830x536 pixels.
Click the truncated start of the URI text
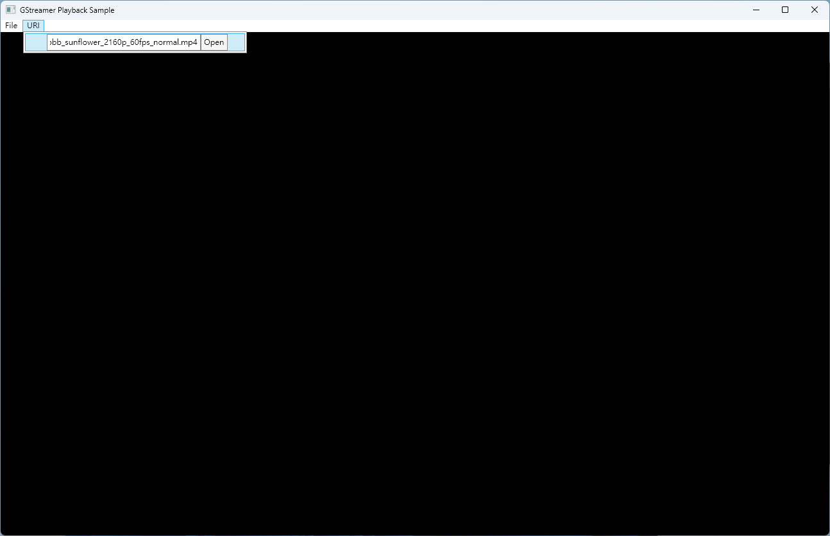pyautogui.click(x=51, y=42)
